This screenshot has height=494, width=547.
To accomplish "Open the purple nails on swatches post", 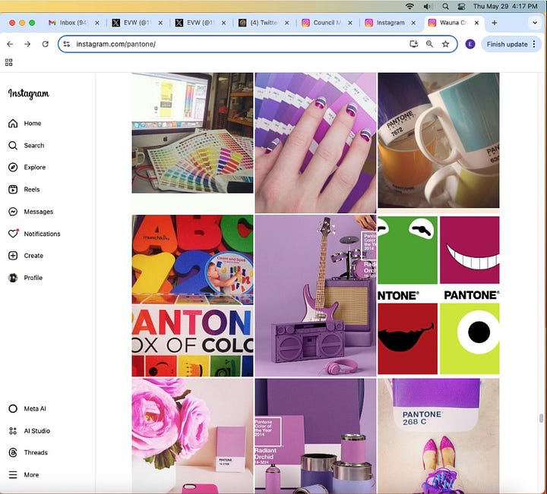I will 316,143.
